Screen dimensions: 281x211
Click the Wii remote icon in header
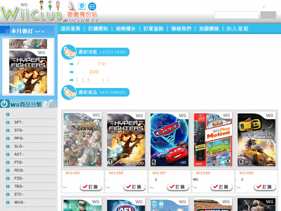72,6
